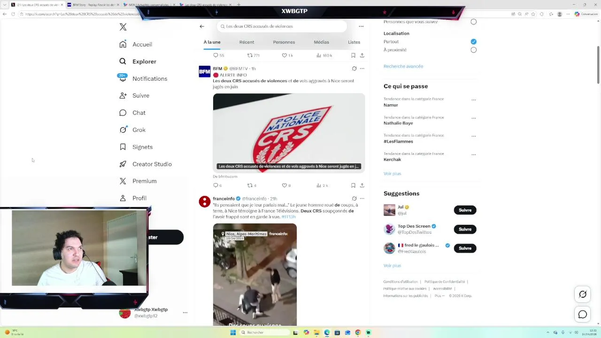
Task: Play the franceinfo Nice video
Action: (x=254, y=275)
